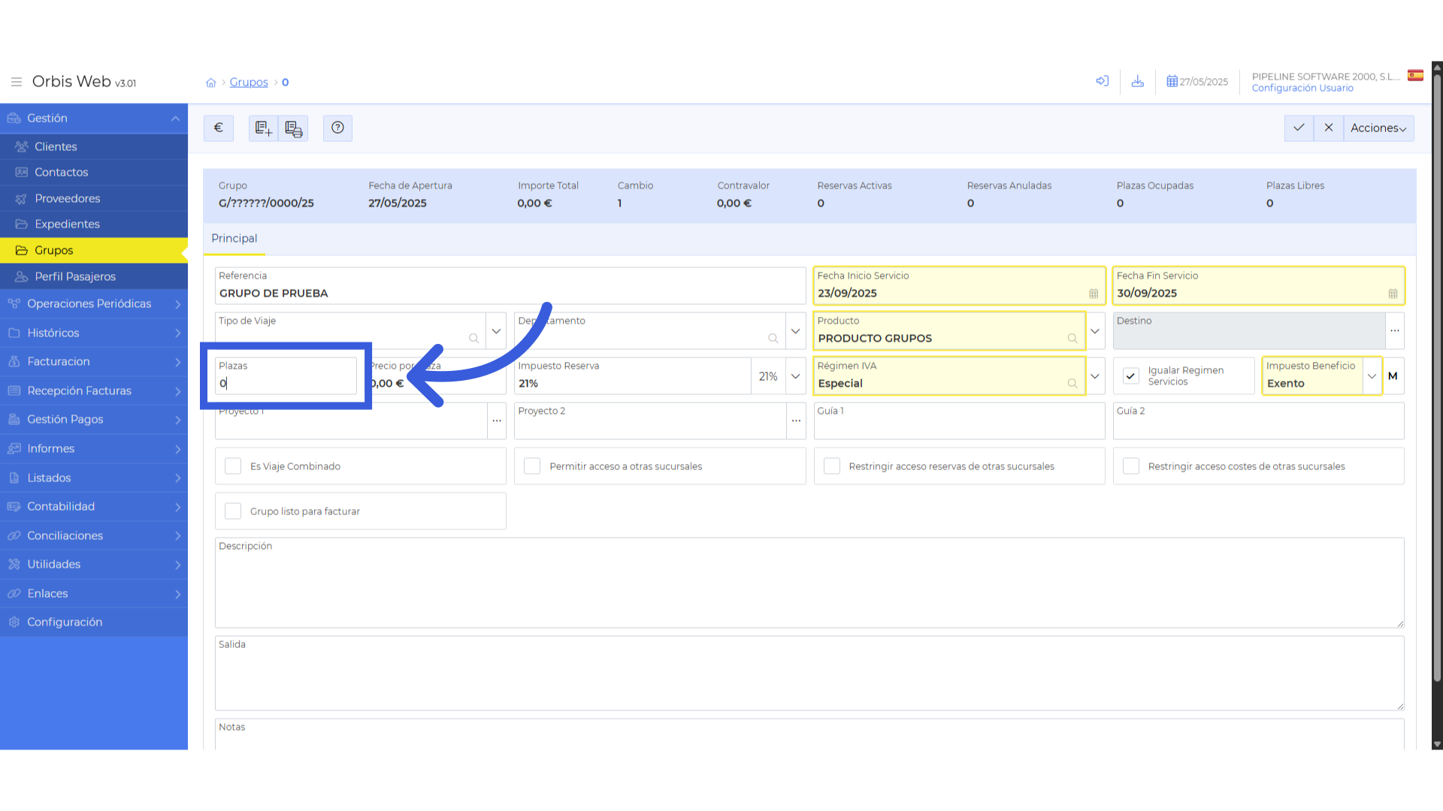Click the Spanish flag language icon

click(1416, 75)
